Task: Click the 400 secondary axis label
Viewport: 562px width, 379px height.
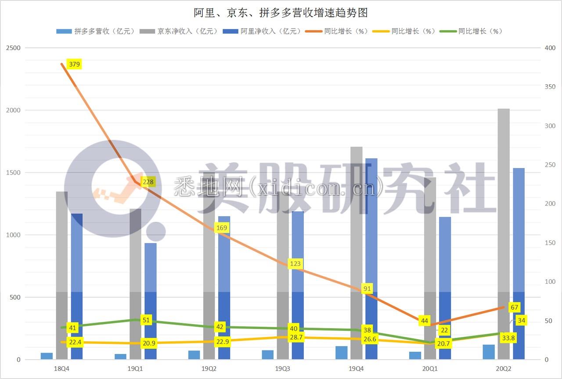Action: click(x=550, y=48)
